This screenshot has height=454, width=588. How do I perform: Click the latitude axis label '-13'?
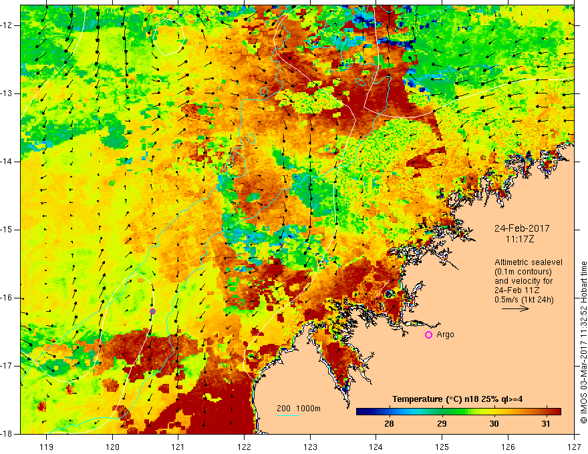(7, 93)
